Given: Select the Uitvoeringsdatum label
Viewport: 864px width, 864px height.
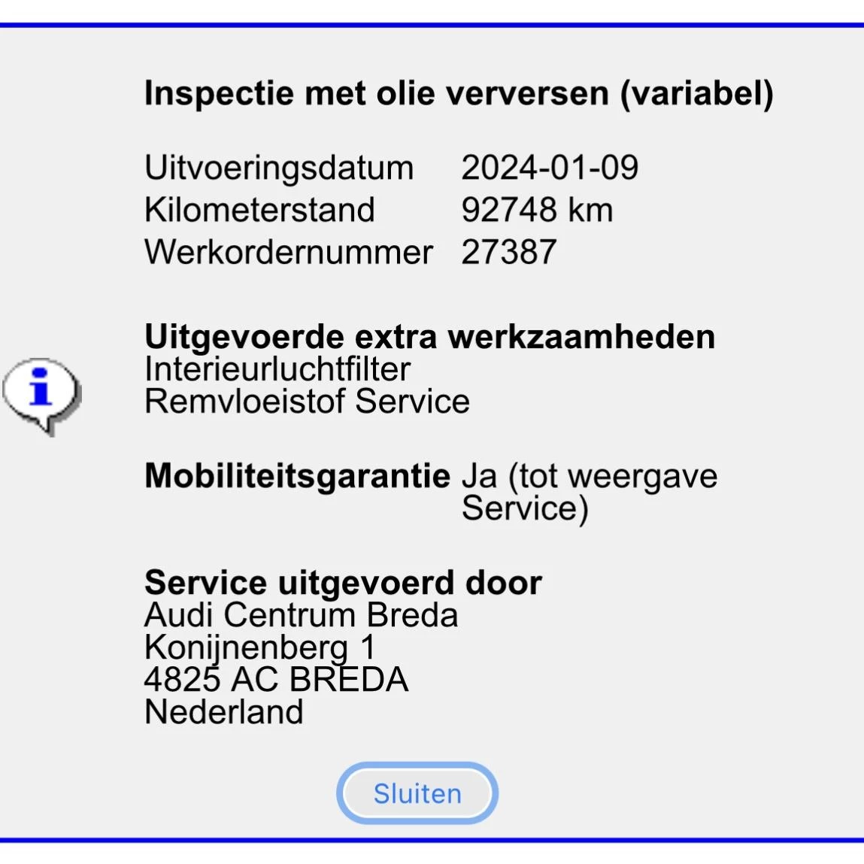Looking at the screenshot, I should point(279,168).
